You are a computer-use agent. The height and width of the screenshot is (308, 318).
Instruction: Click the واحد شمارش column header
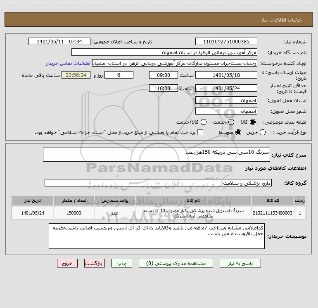(115, 201)
